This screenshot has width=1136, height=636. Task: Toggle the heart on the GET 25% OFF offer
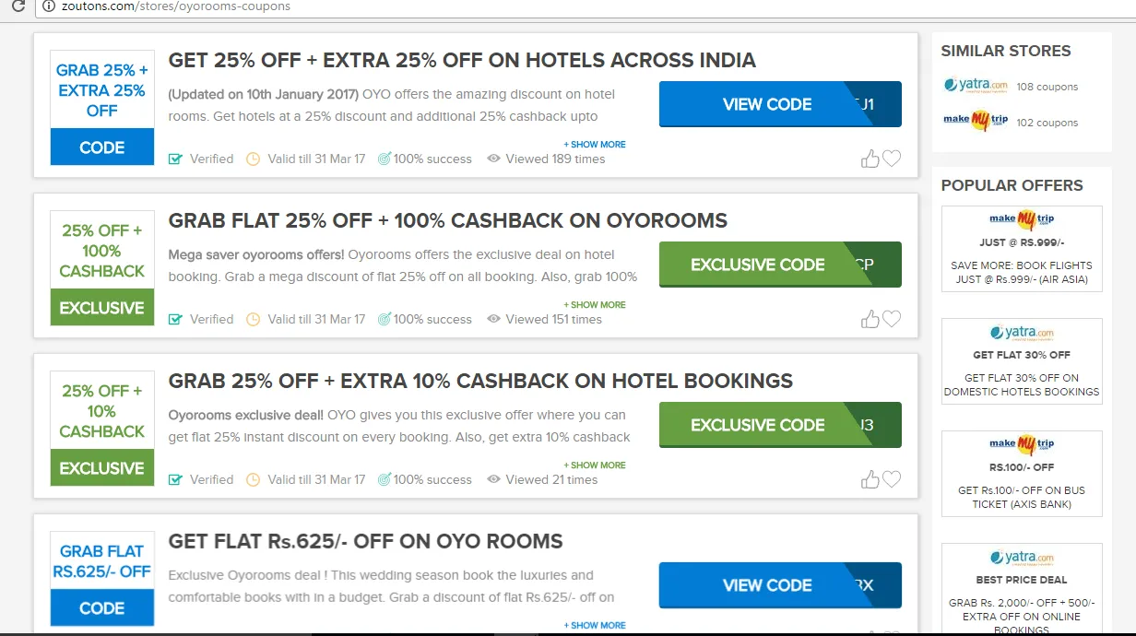891,159
